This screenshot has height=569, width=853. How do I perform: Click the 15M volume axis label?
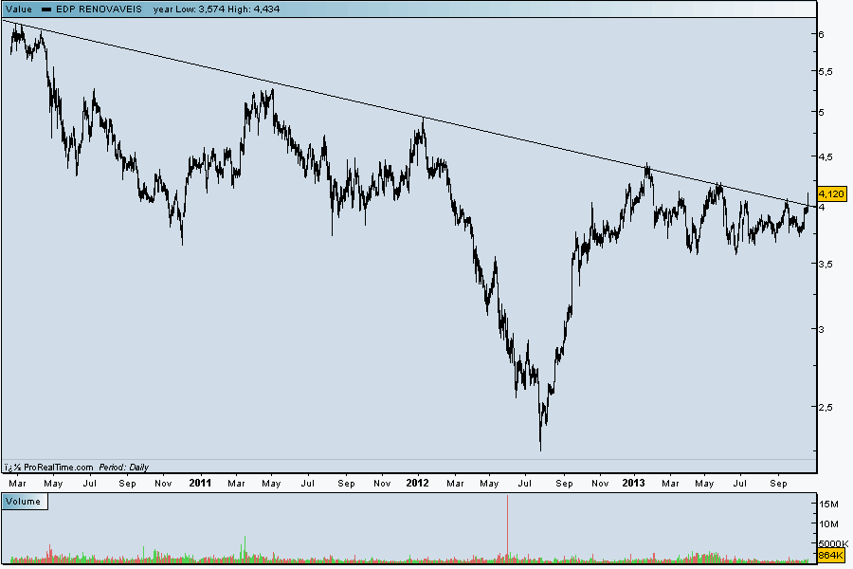point(828,505)
